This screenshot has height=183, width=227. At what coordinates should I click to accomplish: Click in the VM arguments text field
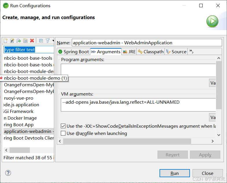coord(138,105)
